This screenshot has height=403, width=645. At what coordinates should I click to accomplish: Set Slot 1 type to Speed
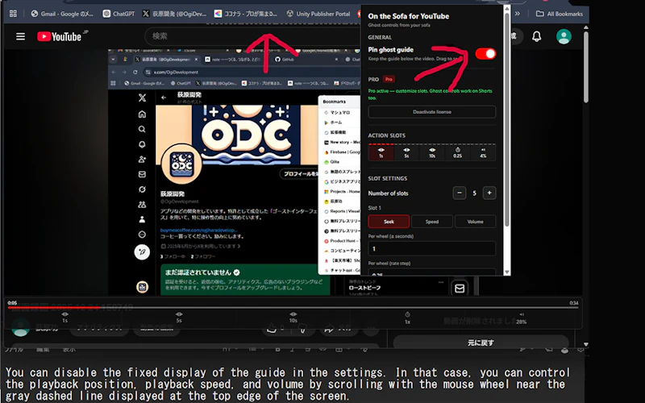pyautogui.click(x=432, y=221)
